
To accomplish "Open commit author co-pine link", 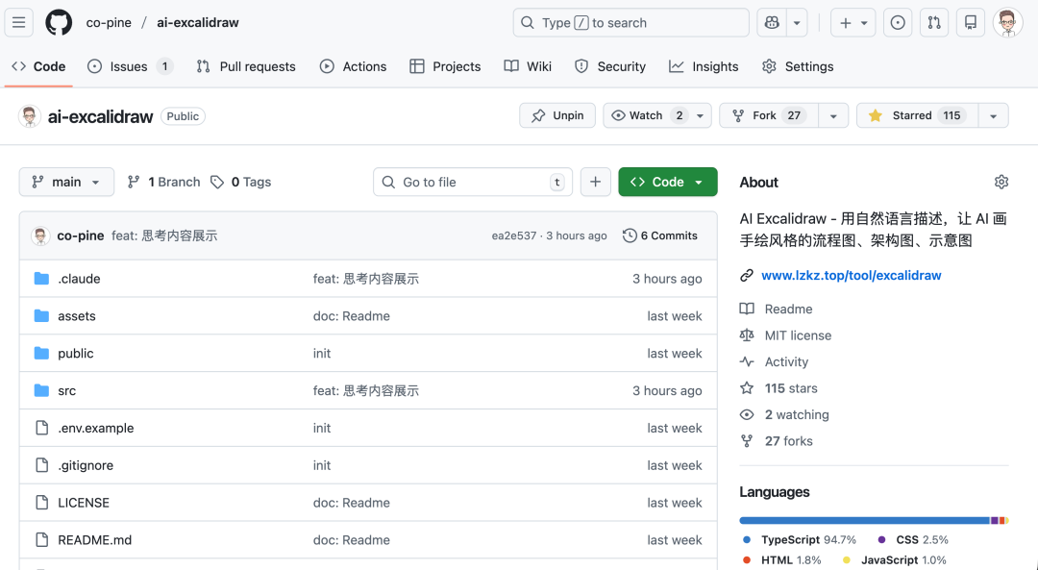I will point(81,235).
